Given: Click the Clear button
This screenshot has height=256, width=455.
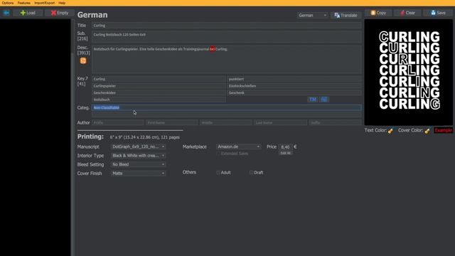Looking at the screenshot, I should pos(407,13).
